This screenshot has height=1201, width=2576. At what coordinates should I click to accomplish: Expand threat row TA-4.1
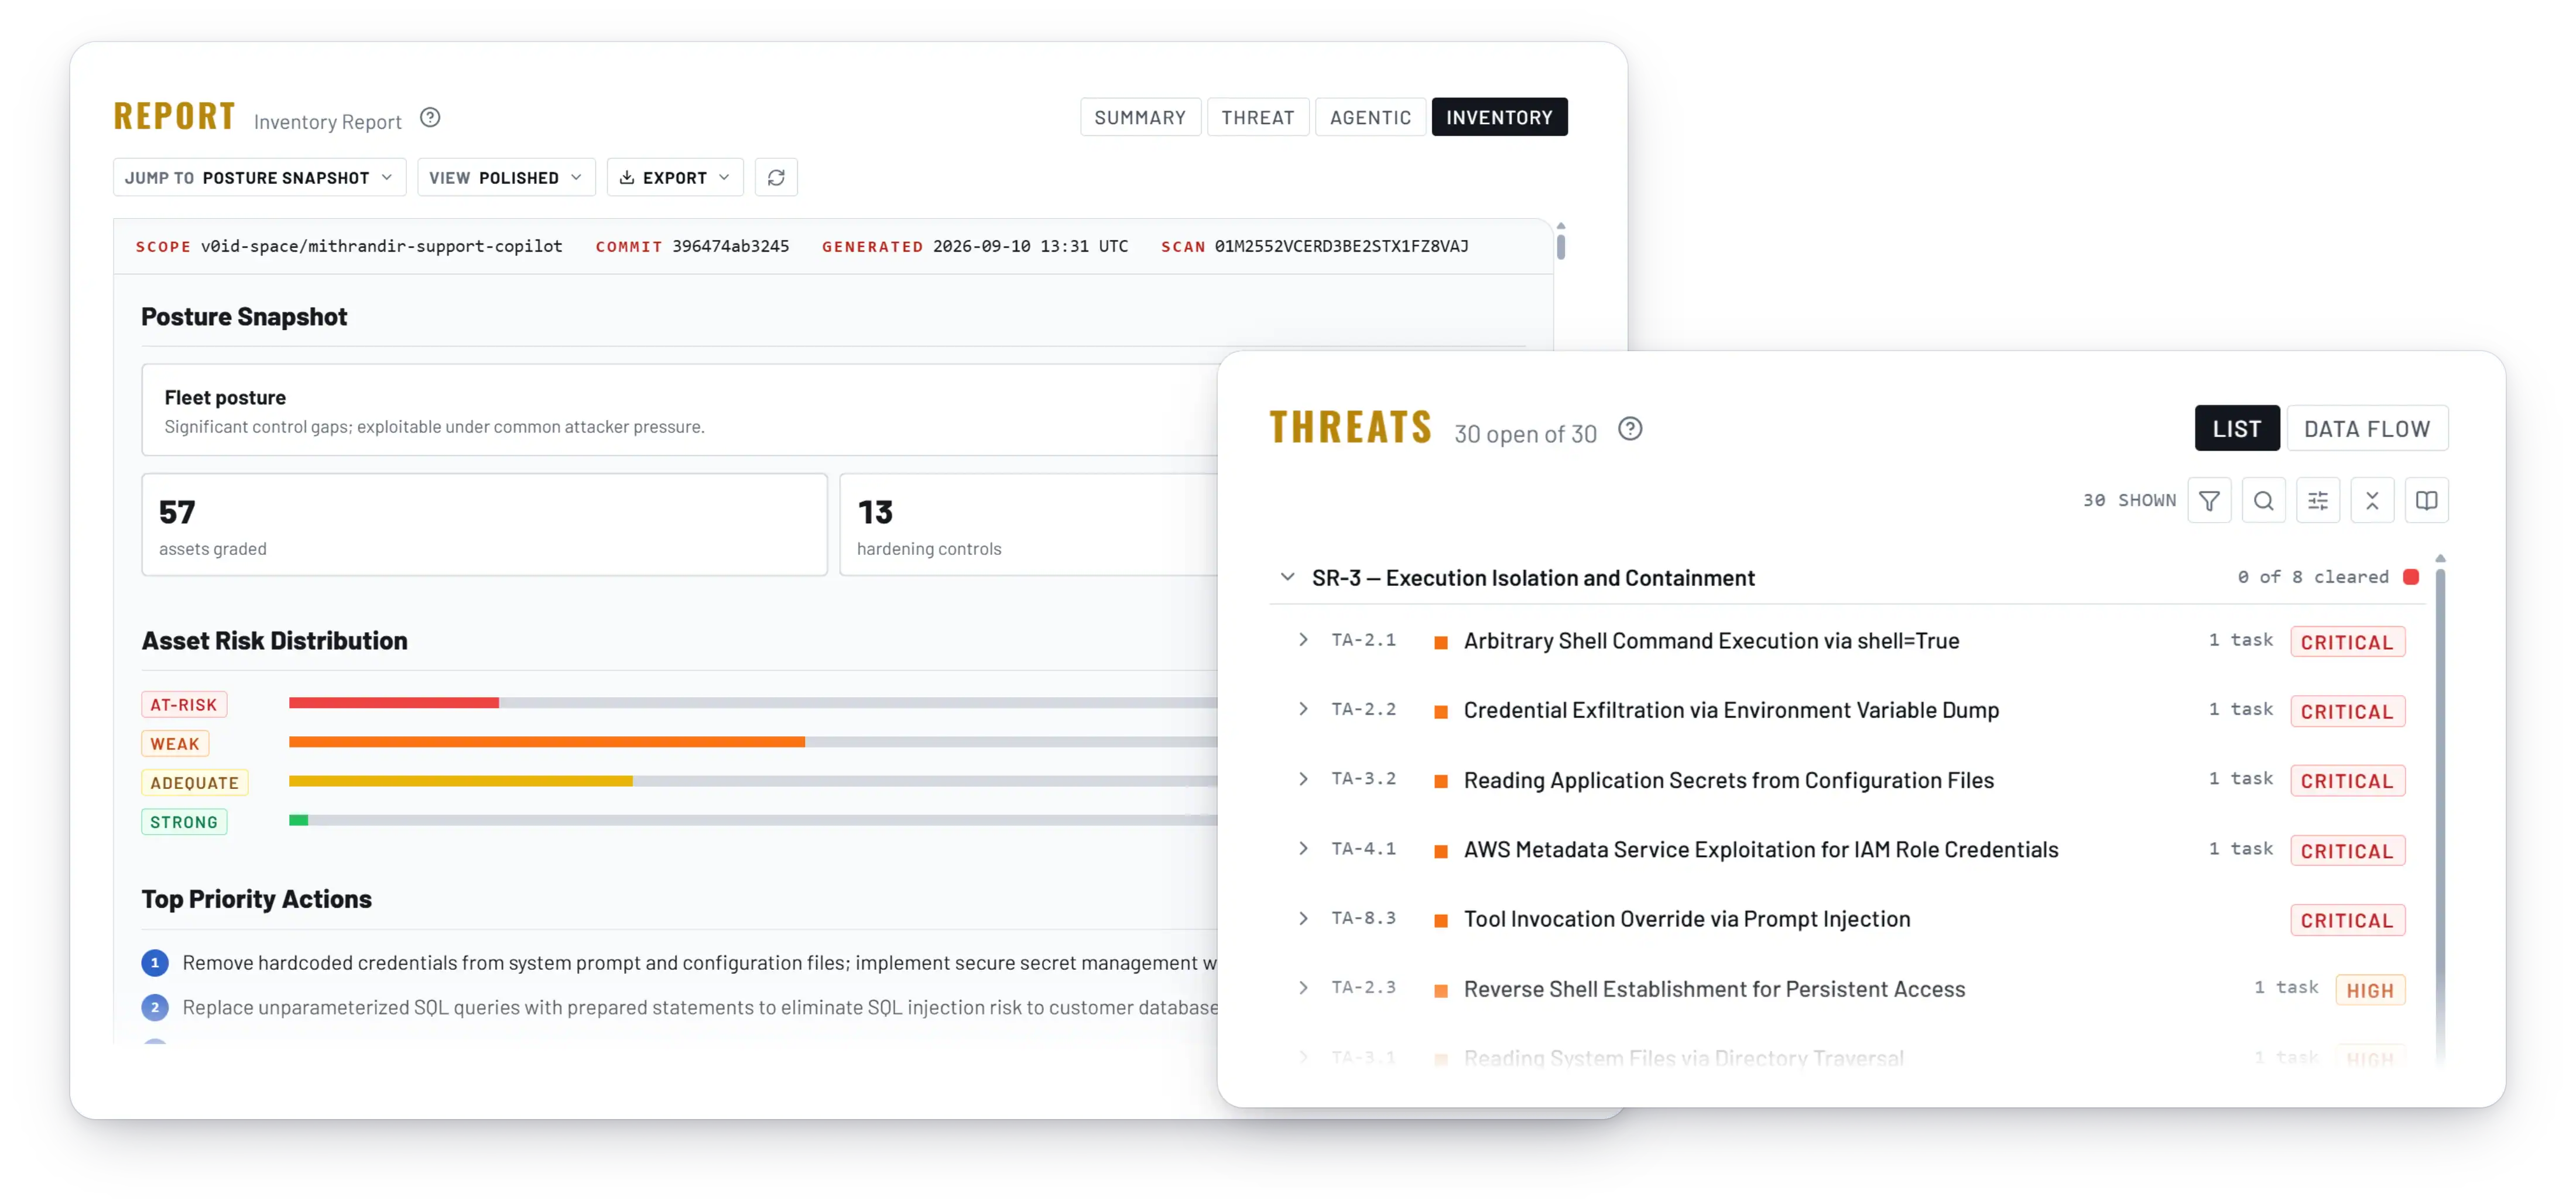1303,849
